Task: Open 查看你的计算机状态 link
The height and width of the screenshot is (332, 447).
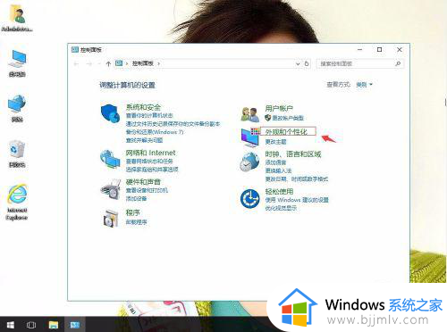Action: tap(149, 115)
